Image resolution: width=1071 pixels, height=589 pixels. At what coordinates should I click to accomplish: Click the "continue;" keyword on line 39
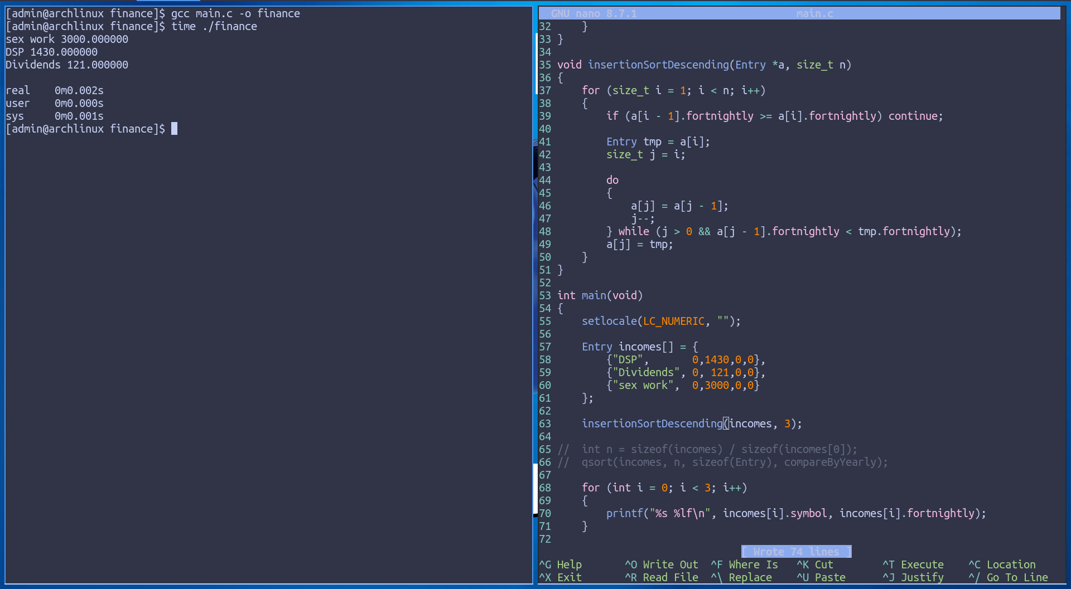tap(916, 116)
